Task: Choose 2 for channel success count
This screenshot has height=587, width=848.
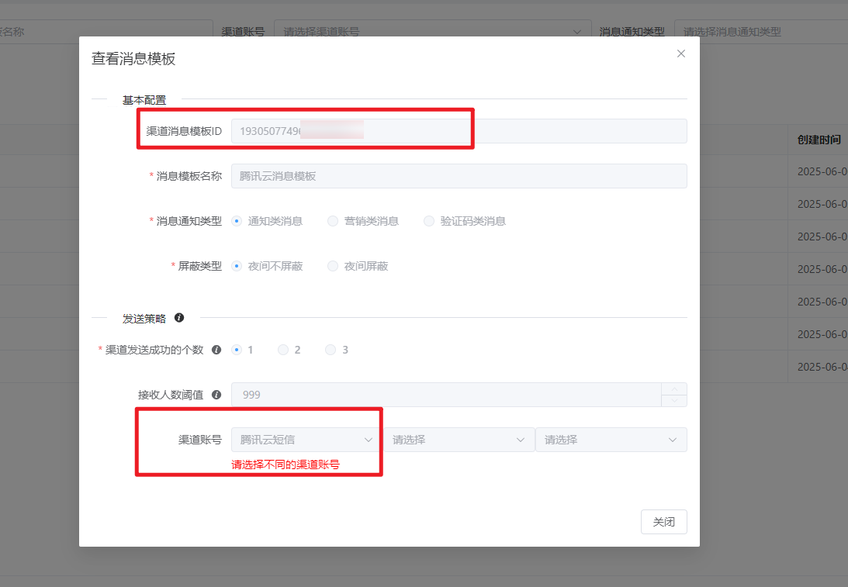Action: coord(283,350)
